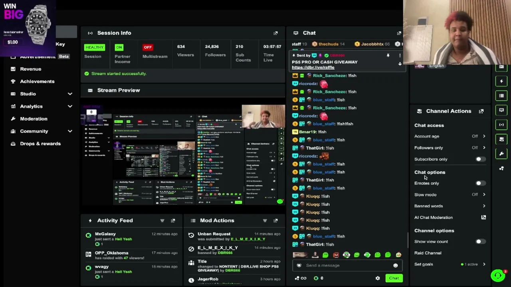Pop out the Channel Actions panel
This screenshot has width=511, height=287.
point(481,111)
